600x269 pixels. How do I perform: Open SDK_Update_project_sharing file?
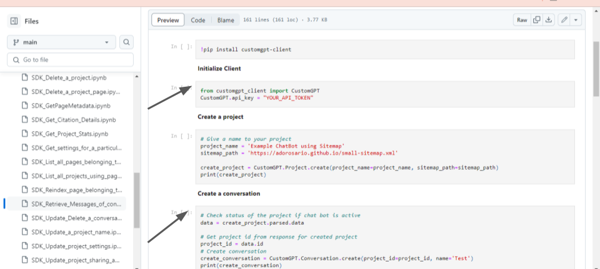click(76, 260)
